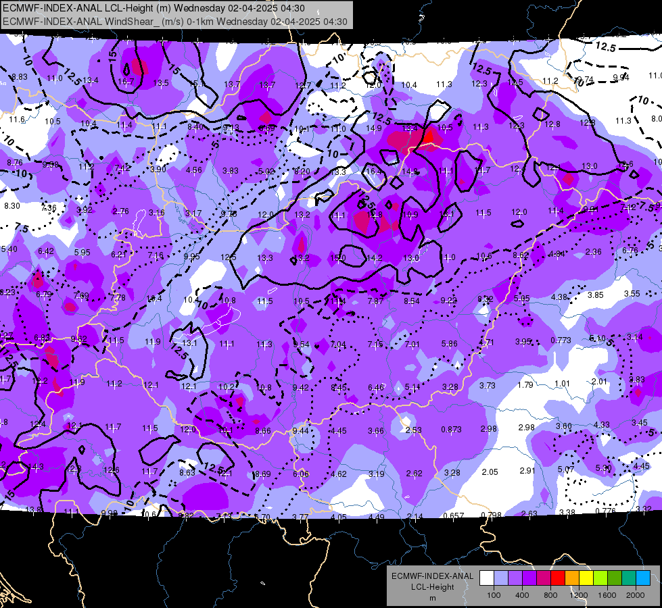Click the white legend color swatch

[487, 578]
